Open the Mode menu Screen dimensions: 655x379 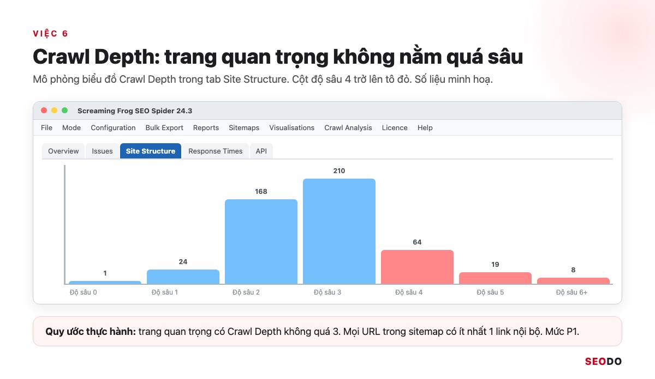(x=72, y=127)
